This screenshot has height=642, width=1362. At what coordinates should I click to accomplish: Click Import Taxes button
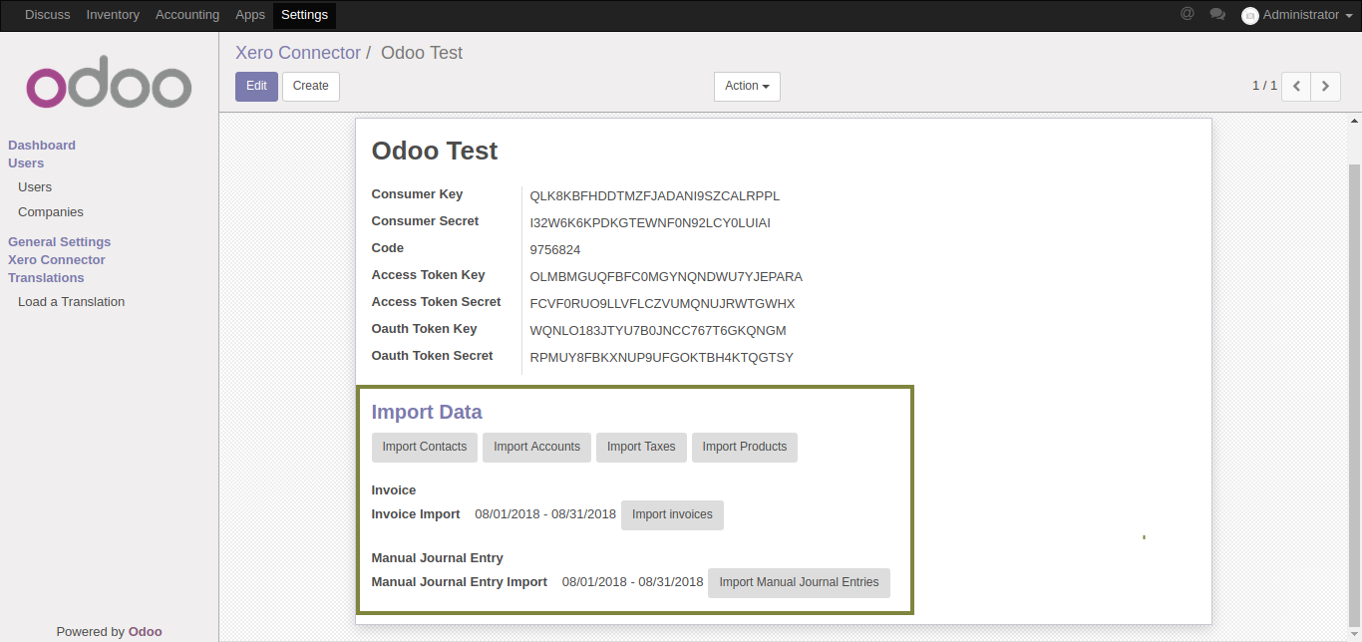(x=641, y=448)
